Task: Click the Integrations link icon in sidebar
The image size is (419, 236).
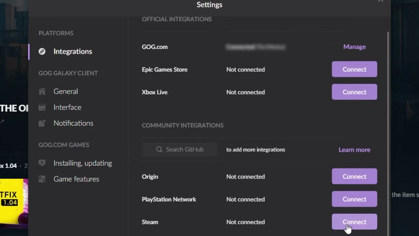Action: pos(42,51)
